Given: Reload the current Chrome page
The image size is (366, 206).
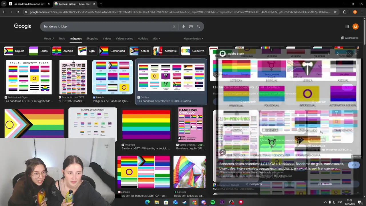Looking at the screenshot, I should pos(18,12).
